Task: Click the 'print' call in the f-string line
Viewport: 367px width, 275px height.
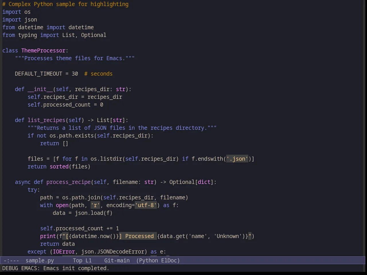Action: click(x=48, y=236)
